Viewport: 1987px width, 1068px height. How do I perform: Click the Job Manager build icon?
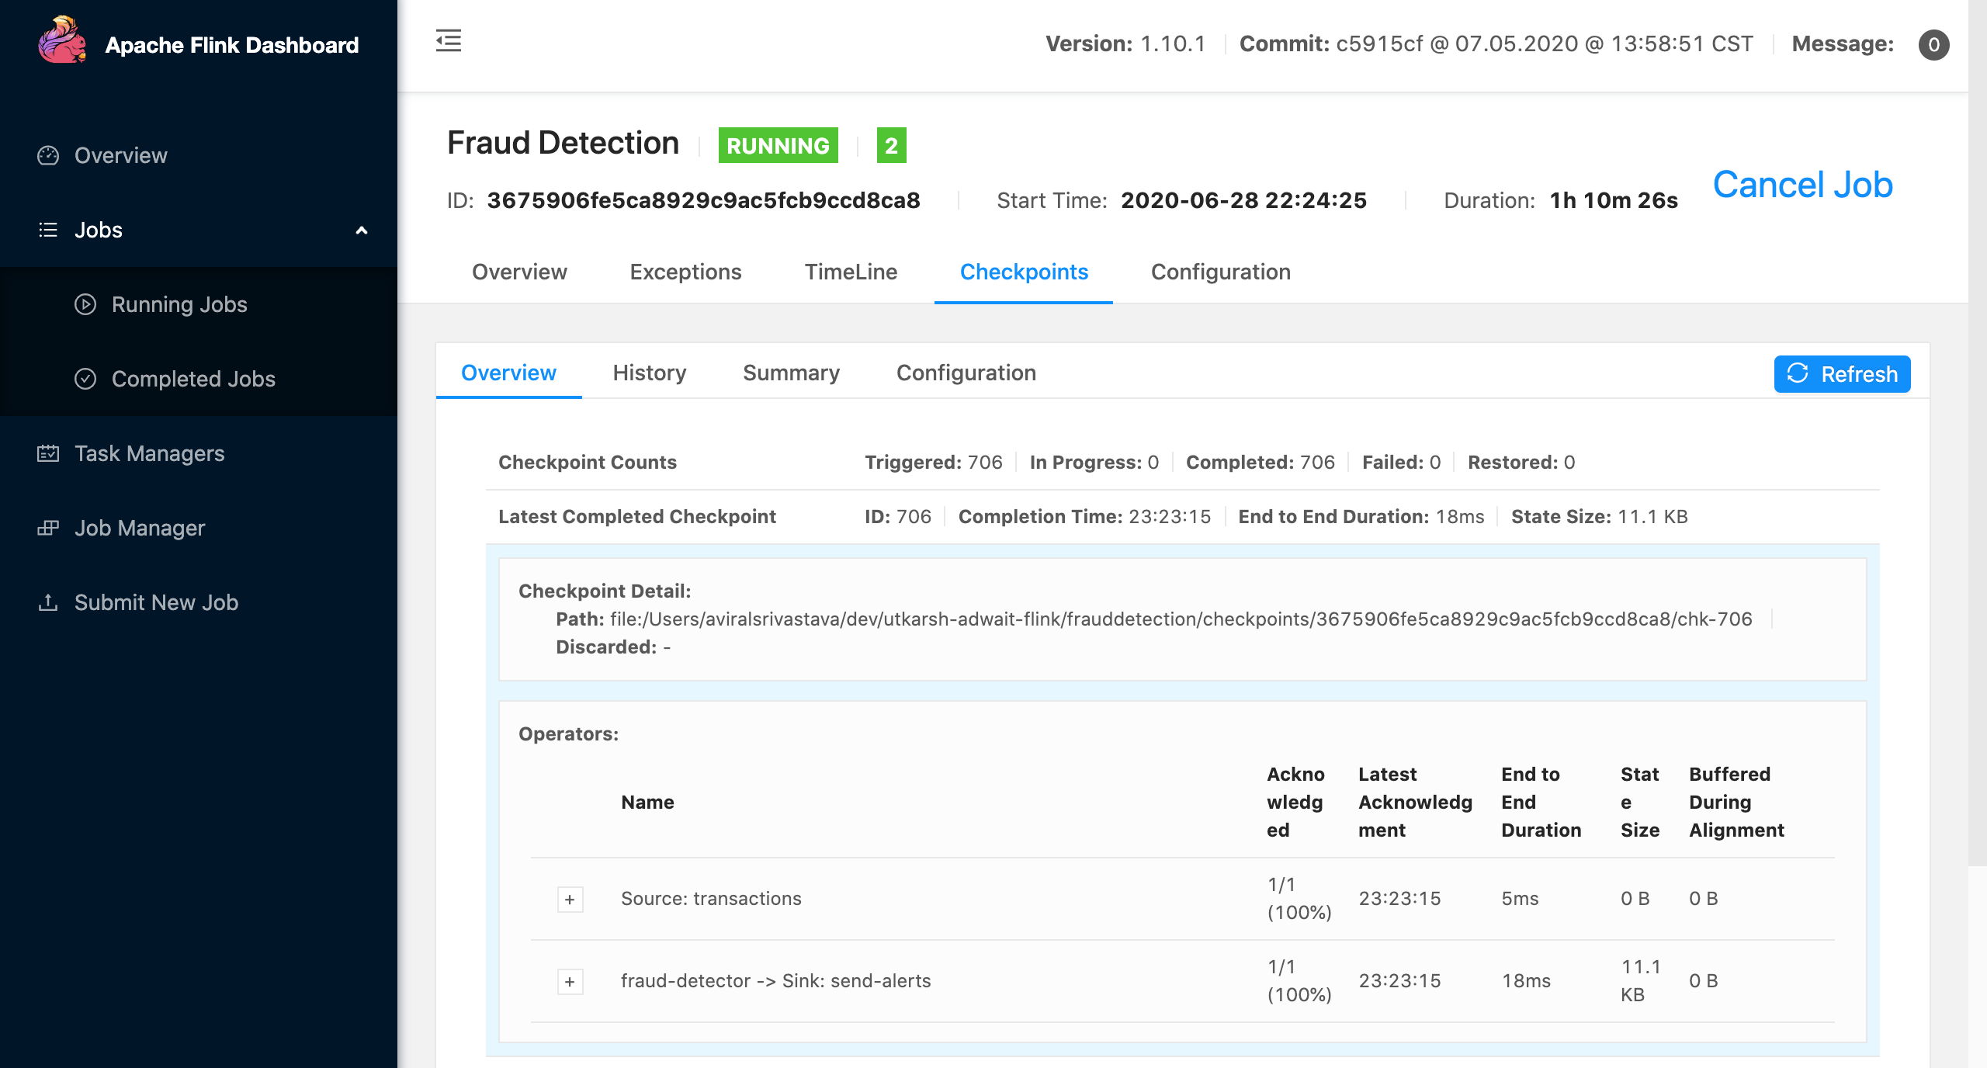point(48,528)
